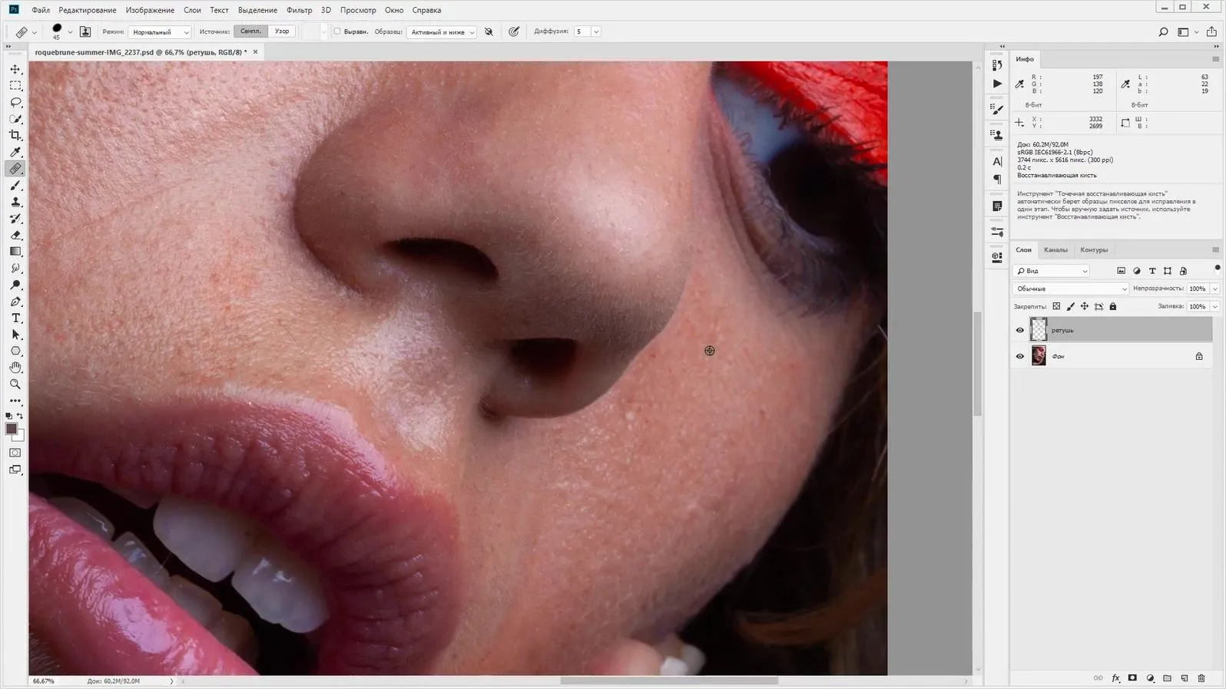Click the foreground color swatch
1226x689 pixels.
pyautogui.click(x=12, y=429)
